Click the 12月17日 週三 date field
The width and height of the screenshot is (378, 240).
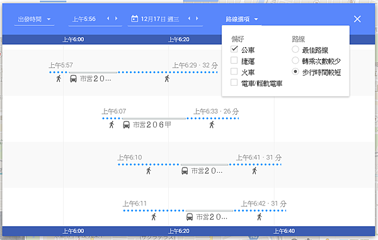(x=160, y=19)
